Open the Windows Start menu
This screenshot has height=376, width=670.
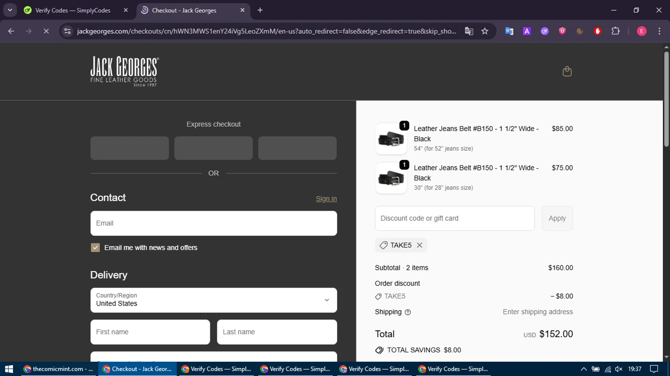pyautogui.click(x=9, y=369)
